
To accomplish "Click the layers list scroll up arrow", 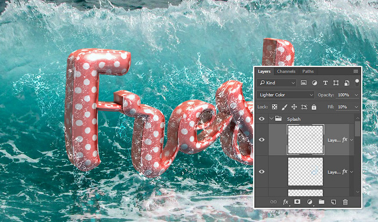I will [x=358, y=118].
